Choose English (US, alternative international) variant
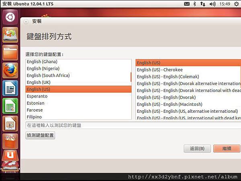Screen dimensions: 241x181 tap(188, 111)
